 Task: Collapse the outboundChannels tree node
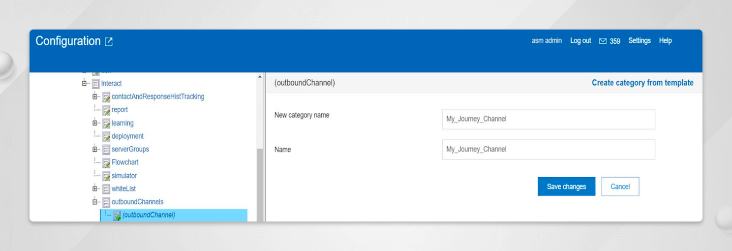[x=95, y=202]
